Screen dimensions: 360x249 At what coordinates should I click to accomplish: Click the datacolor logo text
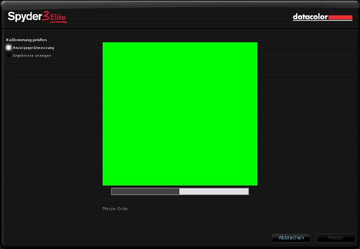pos(310,17)
